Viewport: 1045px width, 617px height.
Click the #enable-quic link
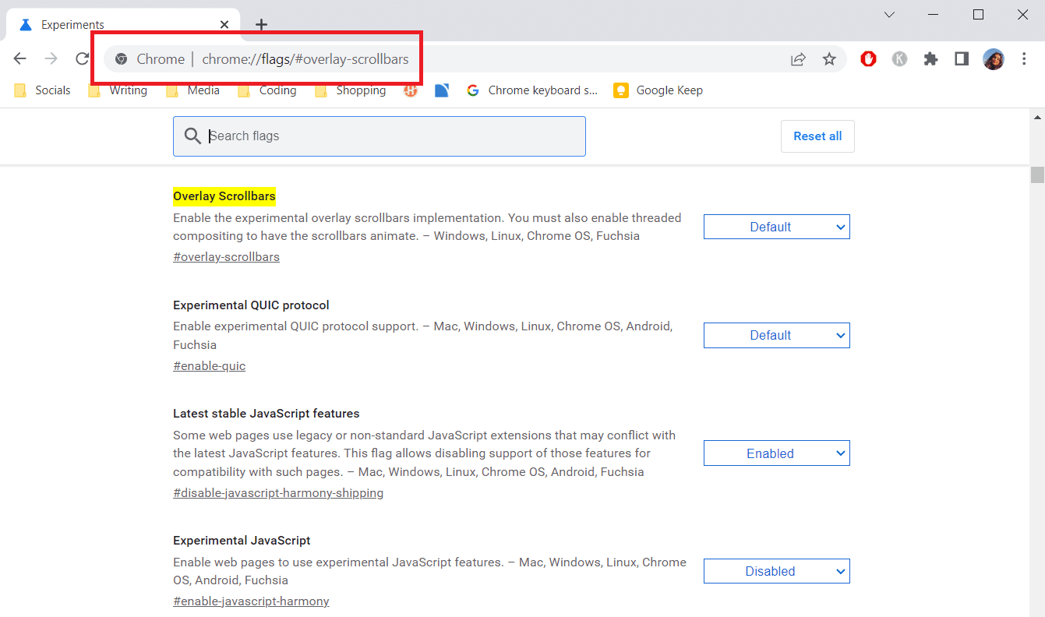(209, 366)
